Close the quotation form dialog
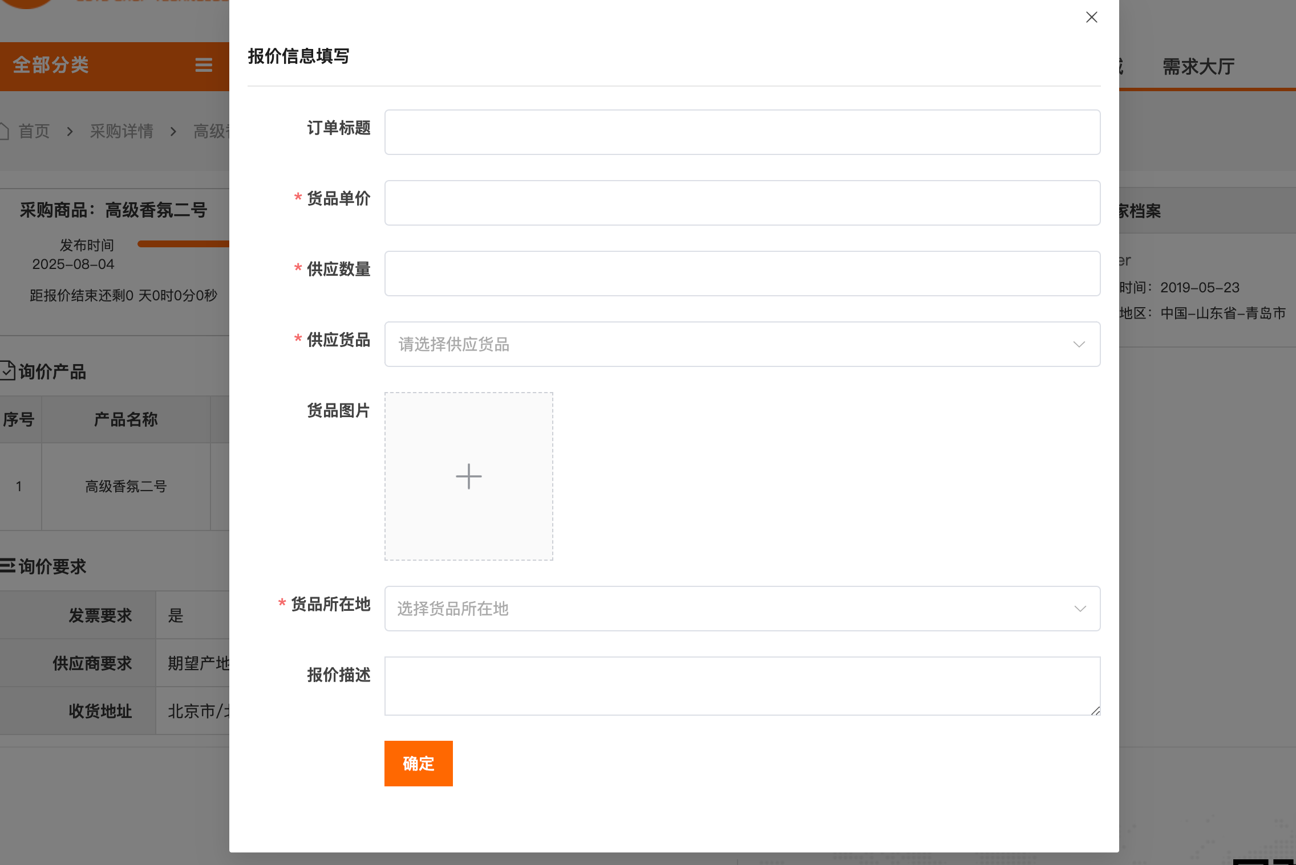The height and width of the screenshot is (865, 1296). click(x=1091, y=17)
